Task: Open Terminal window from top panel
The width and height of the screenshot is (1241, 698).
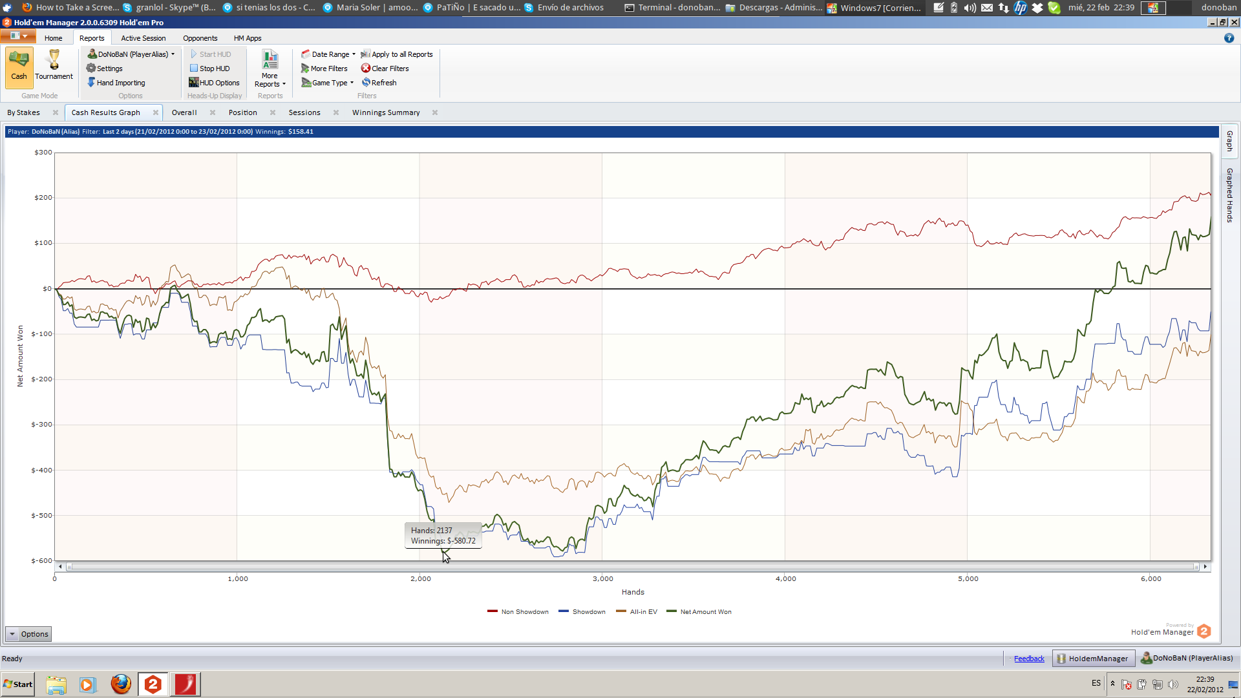Action: pyautogui.click(x=672, y=8)
